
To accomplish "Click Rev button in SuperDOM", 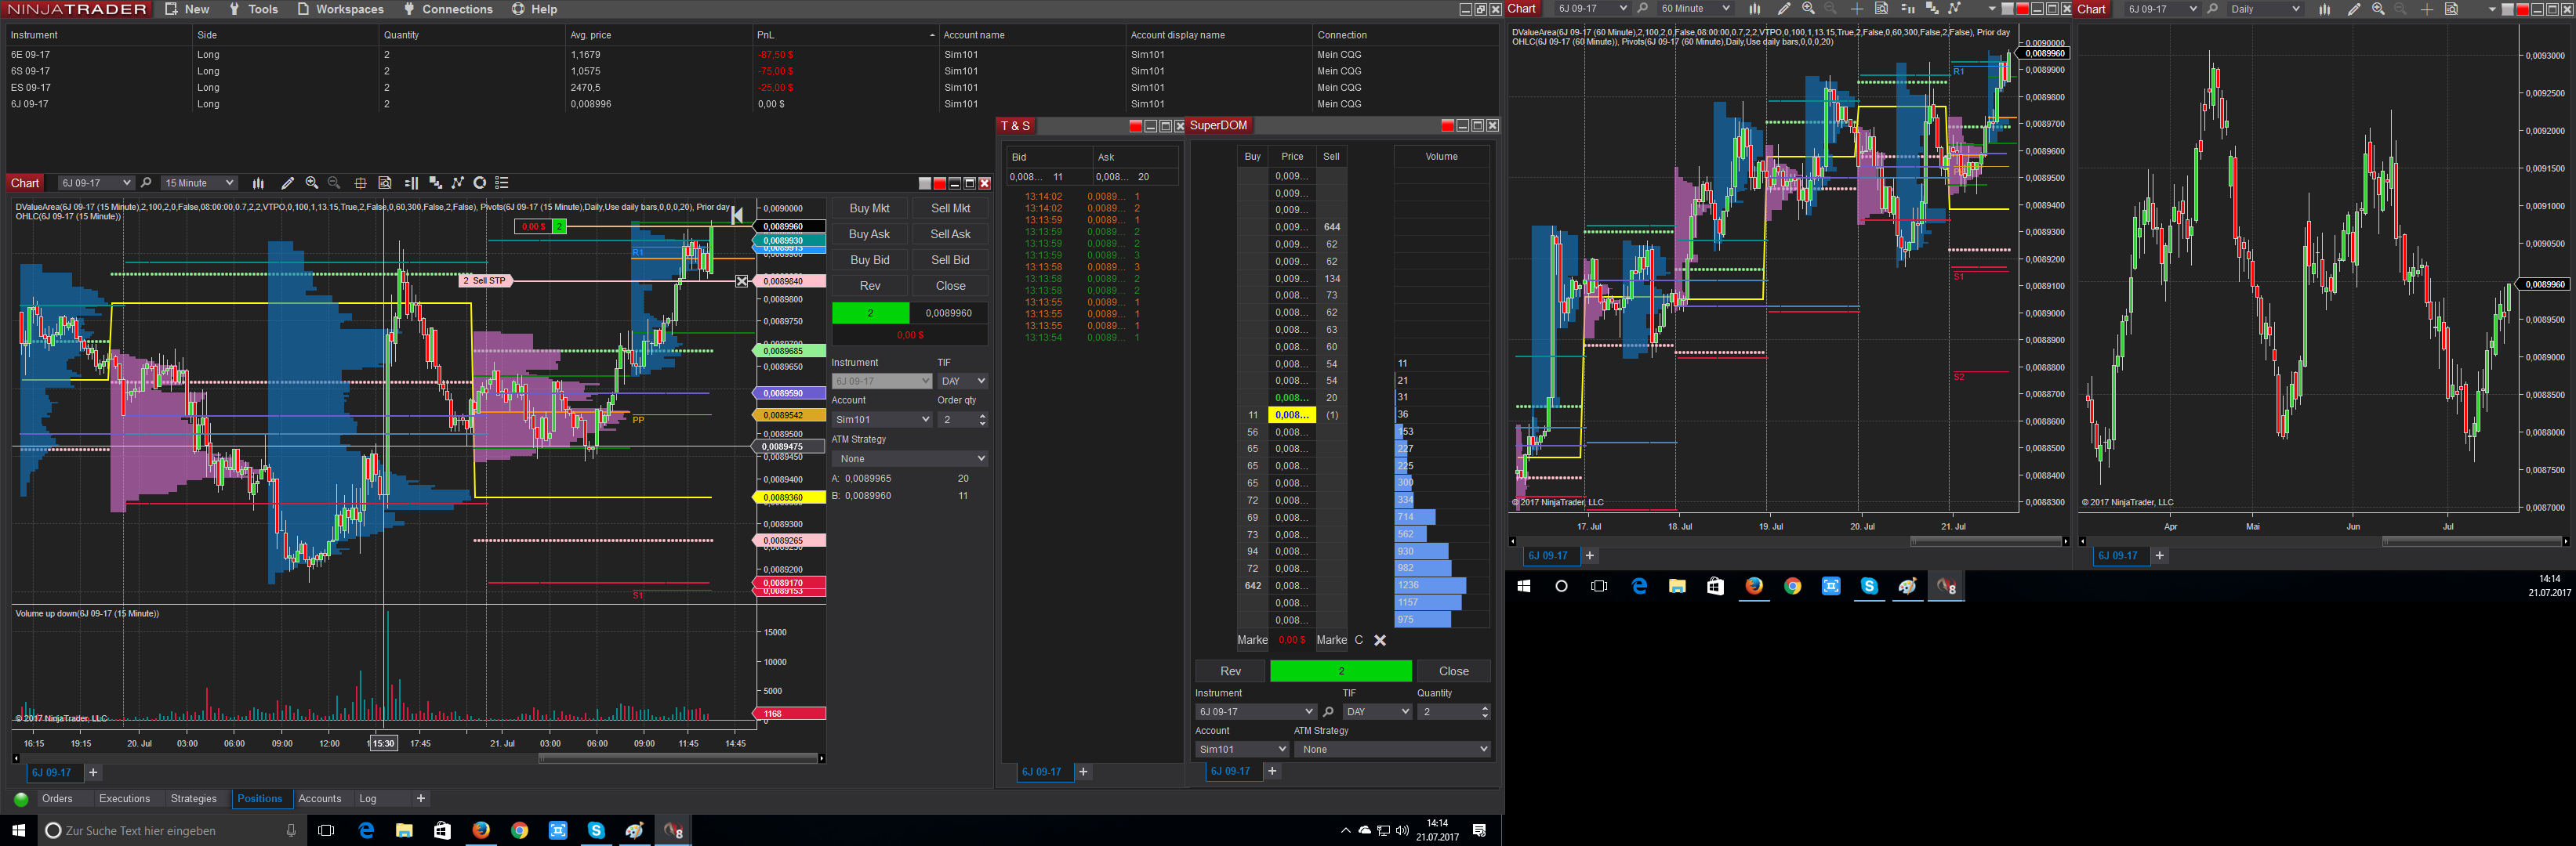I will [1231, 671].
